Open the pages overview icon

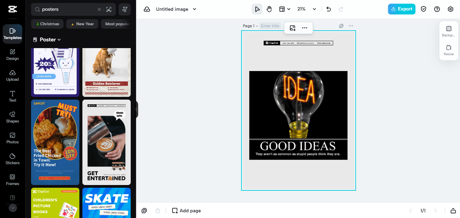(x=453, y=210)
